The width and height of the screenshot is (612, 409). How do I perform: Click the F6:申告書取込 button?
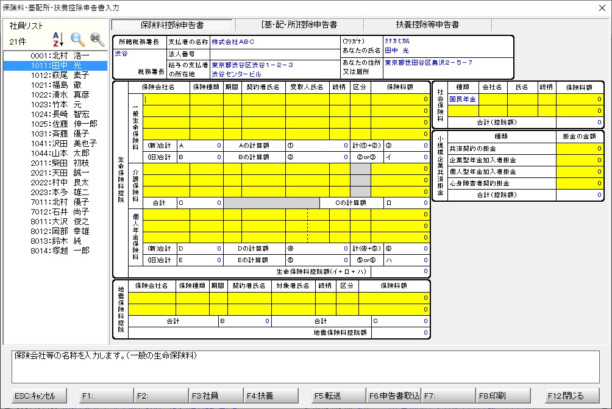[x=394, y=396]
